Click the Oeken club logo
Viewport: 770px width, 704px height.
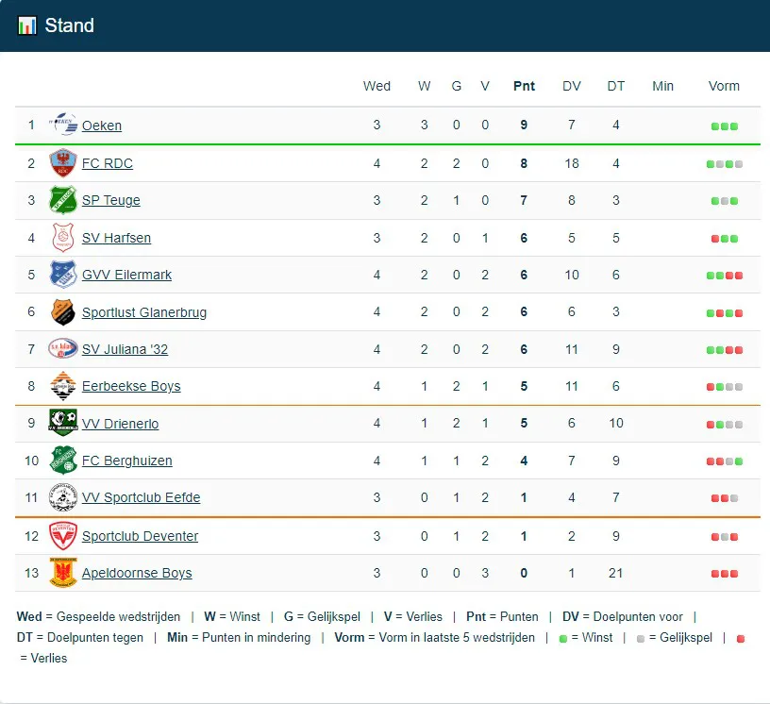[x=63, y=126]
